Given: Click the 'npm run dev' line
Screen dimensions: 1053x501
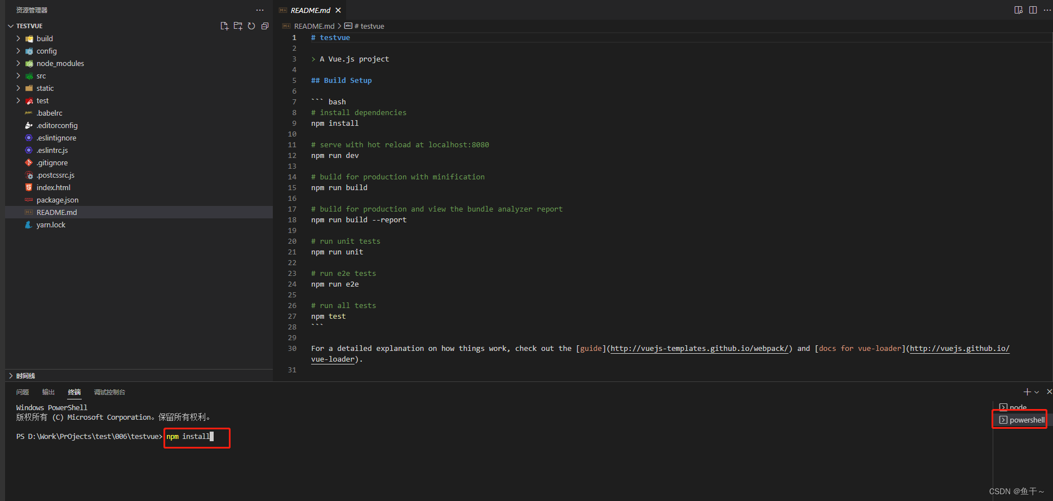Looking at the screenshot, I should 335,156.
